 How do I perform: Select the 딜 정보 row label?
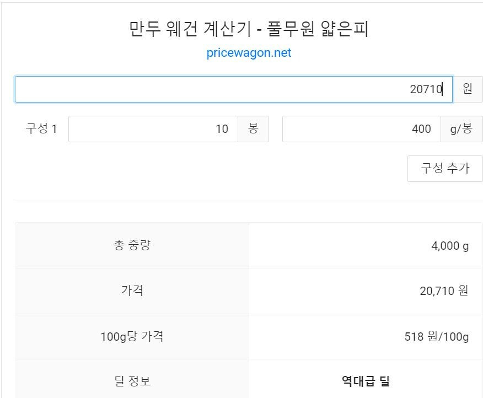click(x=132, y=381)
